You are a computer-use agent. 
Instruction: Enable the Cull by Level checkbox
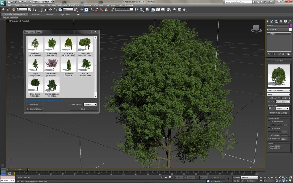tap(269, 128)
